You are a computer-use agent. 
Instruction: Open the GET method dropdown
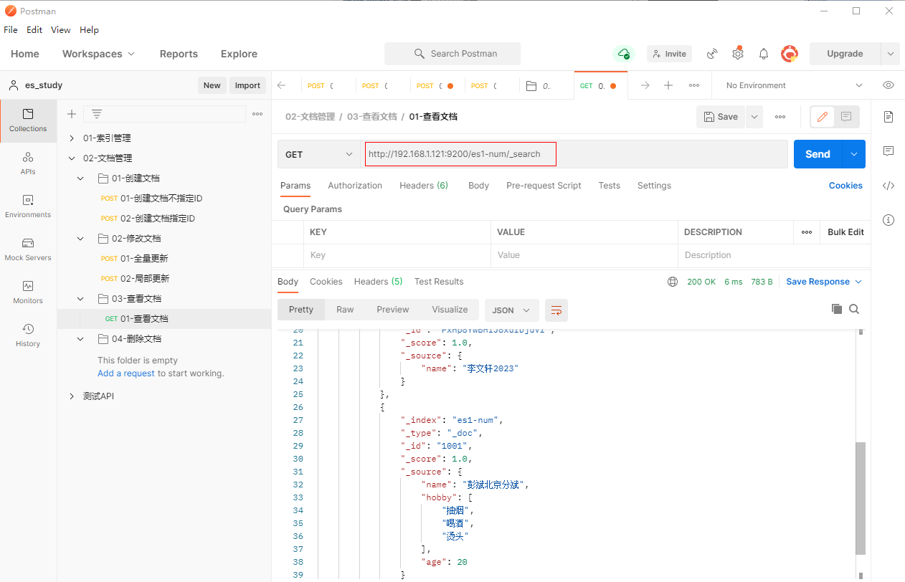coord(319,154)
